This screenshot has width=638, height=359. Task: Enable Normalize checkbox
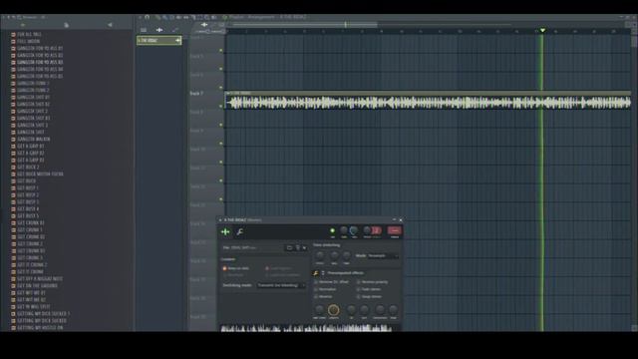tap(316, 289)
